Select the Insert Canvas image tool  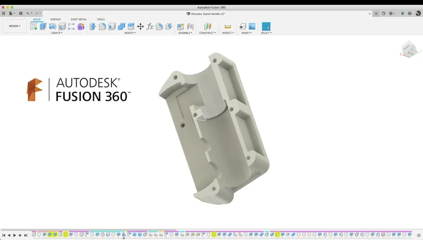coord(252,27)
